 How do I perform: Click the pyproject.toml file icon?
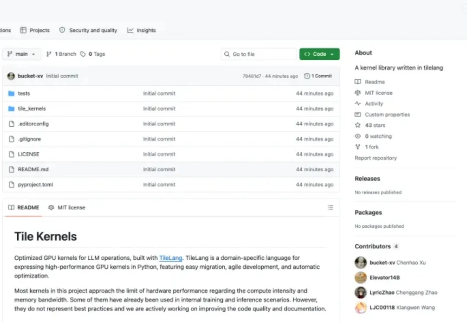tap(11, 185)
